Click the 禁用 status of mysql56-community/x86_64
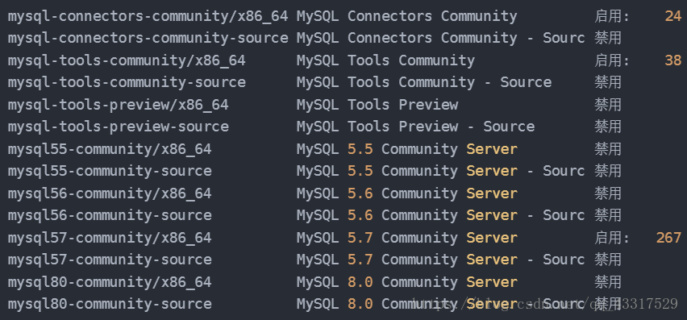The image size is (687, 320). click(608, 193)
